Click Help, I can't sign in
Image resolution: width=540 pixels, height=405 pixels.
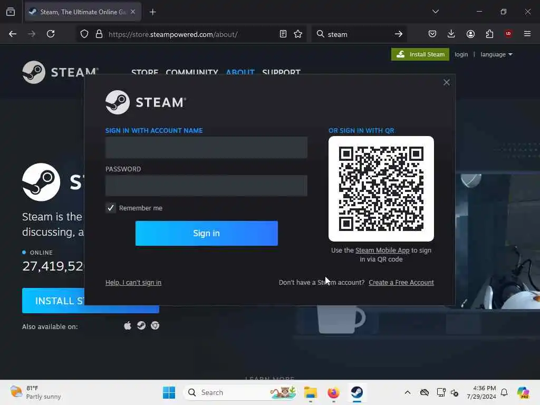tap(133, 283)
